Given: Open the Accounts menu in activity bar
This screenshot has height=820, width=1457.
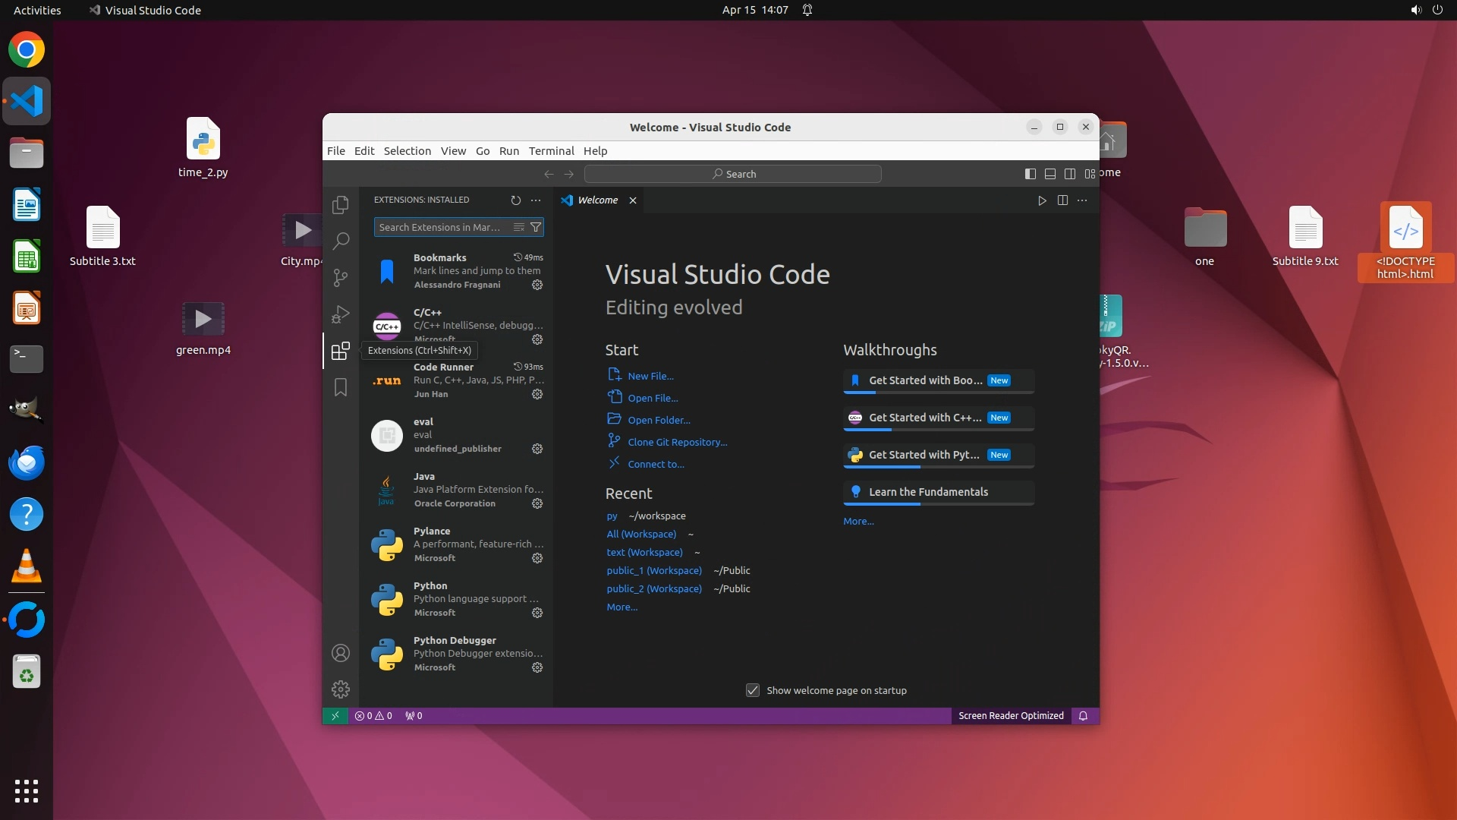Looking at the screenshot, I should click(341, 653).
